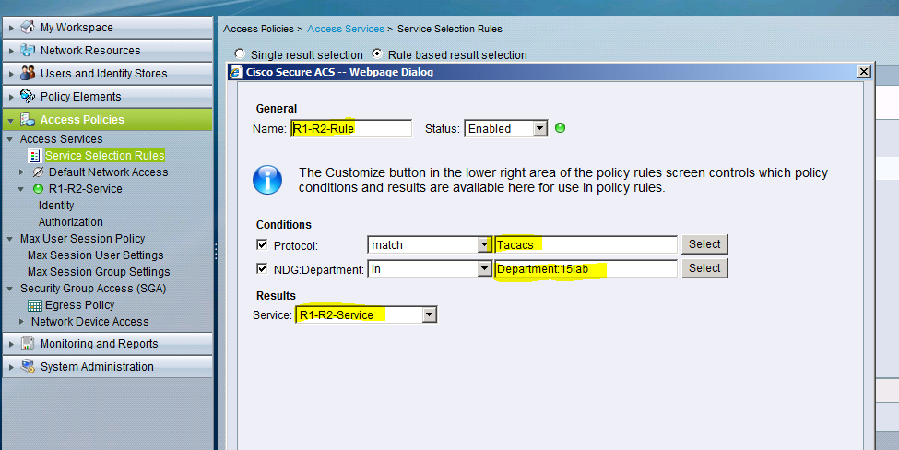Click the System Administration icon
The width and height of the screenshot is (899, 450).
tap(28, 366)
